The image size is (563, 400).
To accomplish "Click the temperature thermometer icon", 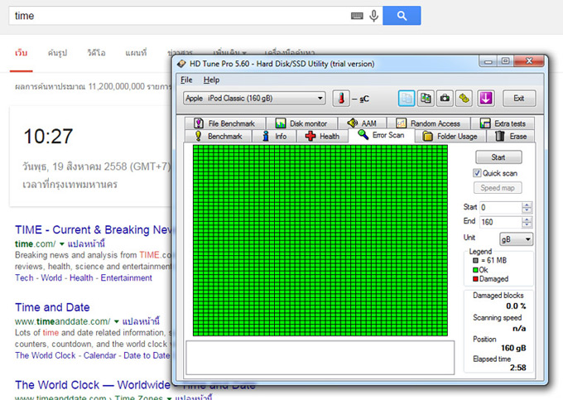I will pyautogui.click(x=341, y=99).
